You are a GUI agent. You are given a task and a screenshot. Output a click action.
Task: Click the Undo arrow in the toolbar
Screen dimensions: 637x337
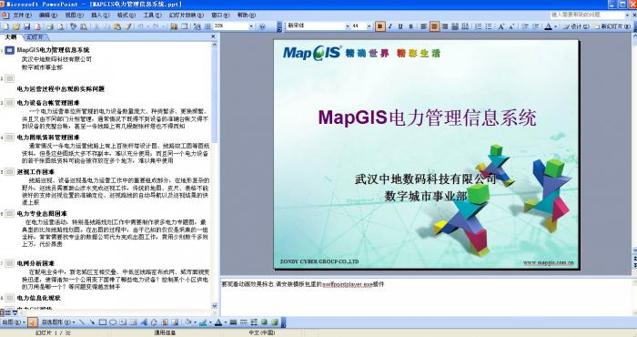[140, 26]
